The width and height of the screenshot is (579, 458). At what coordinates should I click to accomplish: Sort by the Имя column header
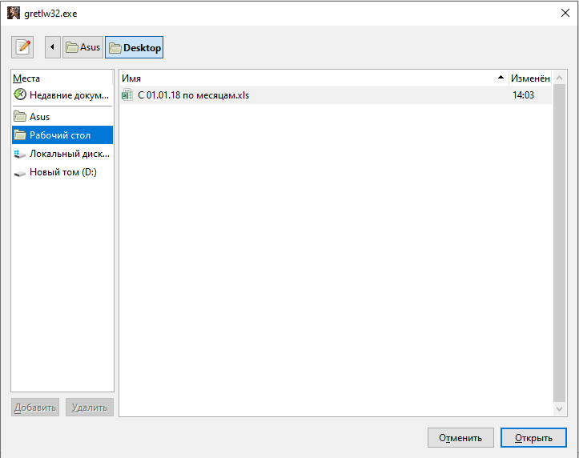pyautogui.click(x=314, y=78)
